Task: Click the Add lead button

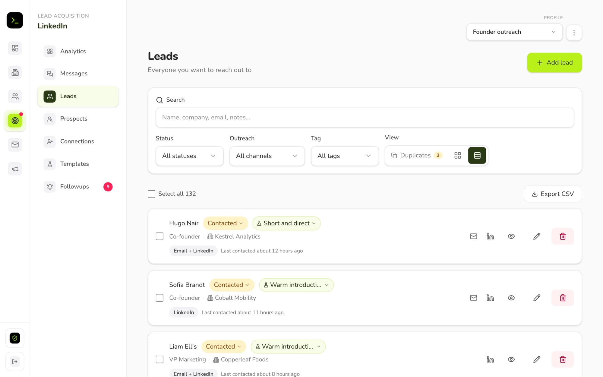Action: coord(554,63)
